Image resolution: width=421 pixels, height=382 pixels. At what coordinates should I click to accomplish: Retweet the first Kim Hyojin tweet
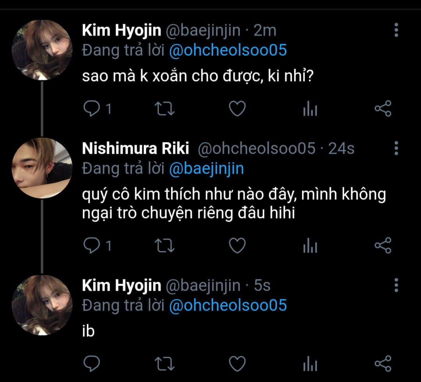pyautogui.click(x=165, y=109)
